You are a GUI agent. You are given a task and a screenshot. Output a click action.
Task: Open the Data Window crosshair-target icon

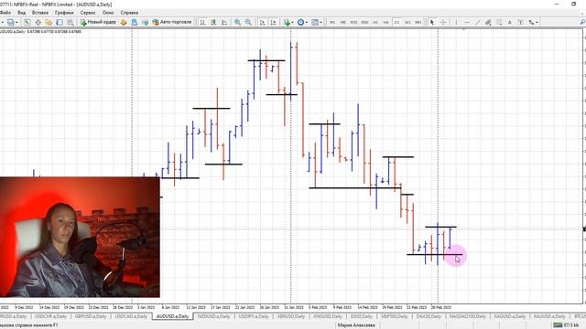point(38,22)
